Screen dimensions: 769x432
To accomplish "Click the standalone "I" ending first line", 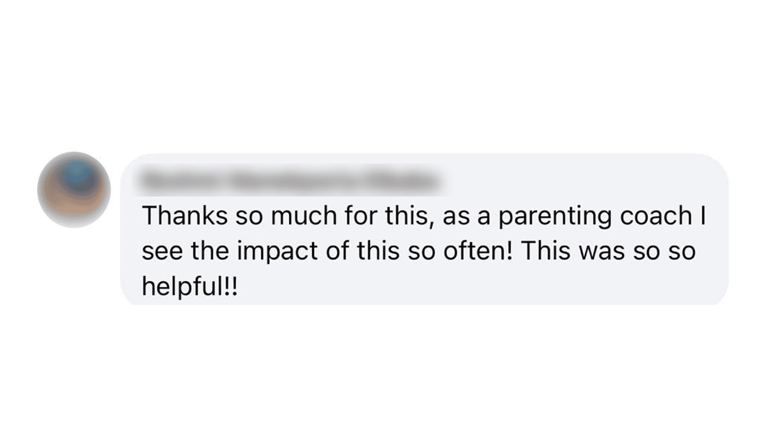I will pos(702,217).
